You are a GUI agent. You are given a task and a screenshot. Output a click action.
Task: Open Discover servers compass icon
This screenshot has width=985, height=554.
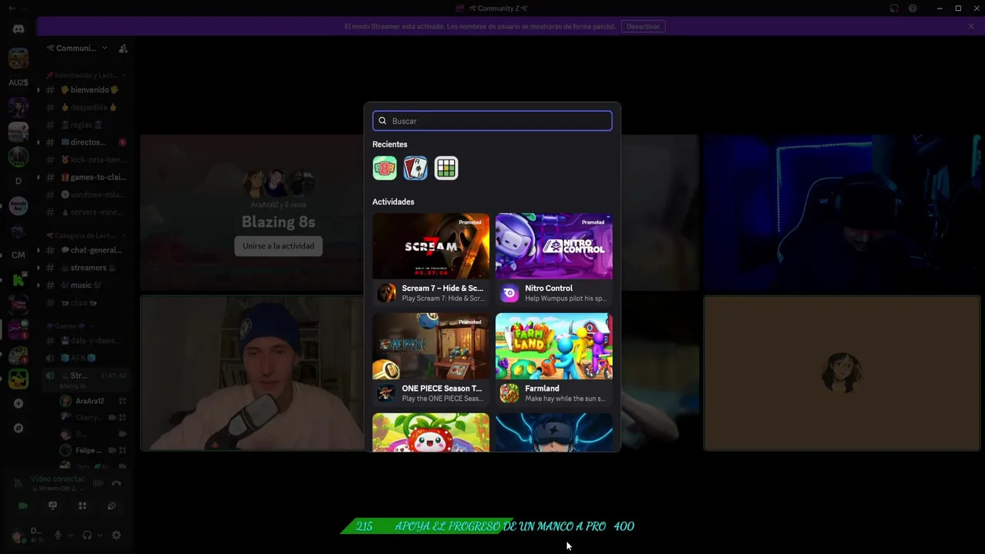18,428
